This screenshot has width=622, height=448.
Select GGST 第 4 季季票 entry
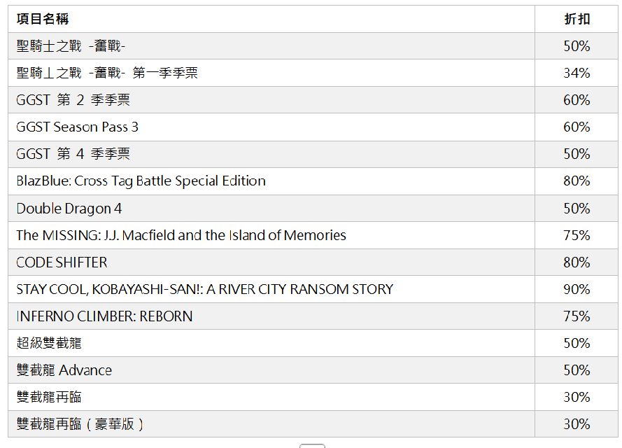73,154
